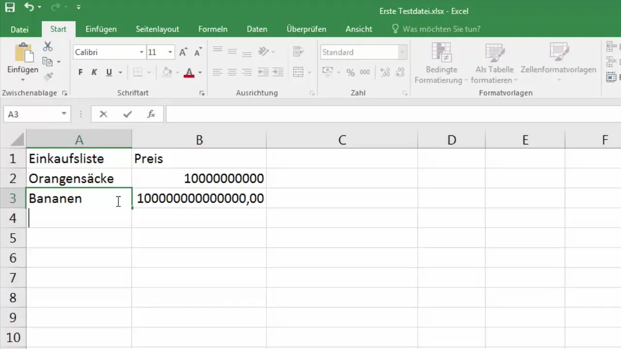Viewport: 621px width, 349px height.
Task: Click the Increase Font Size icon
Action: 183,52
